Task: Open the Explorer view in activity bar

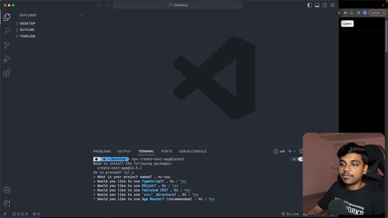Action: [7, 17]
